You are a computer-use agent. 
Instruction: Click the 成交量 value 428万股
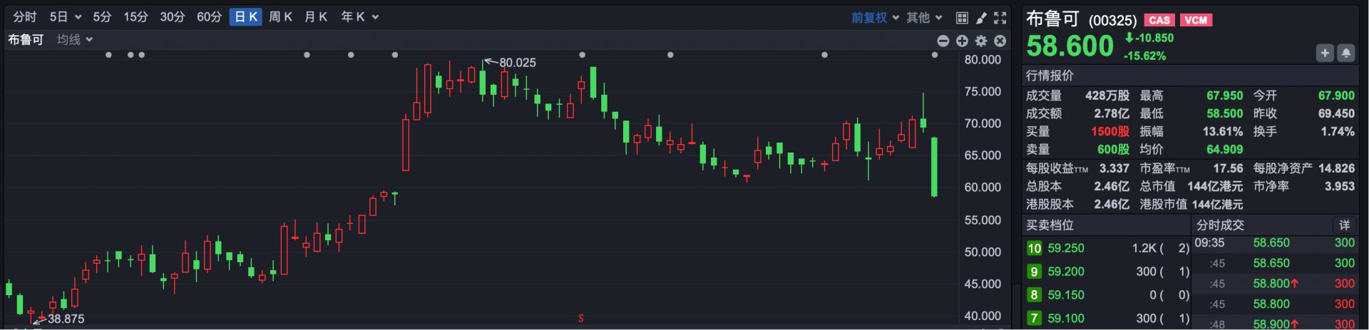coord(1107,96)
